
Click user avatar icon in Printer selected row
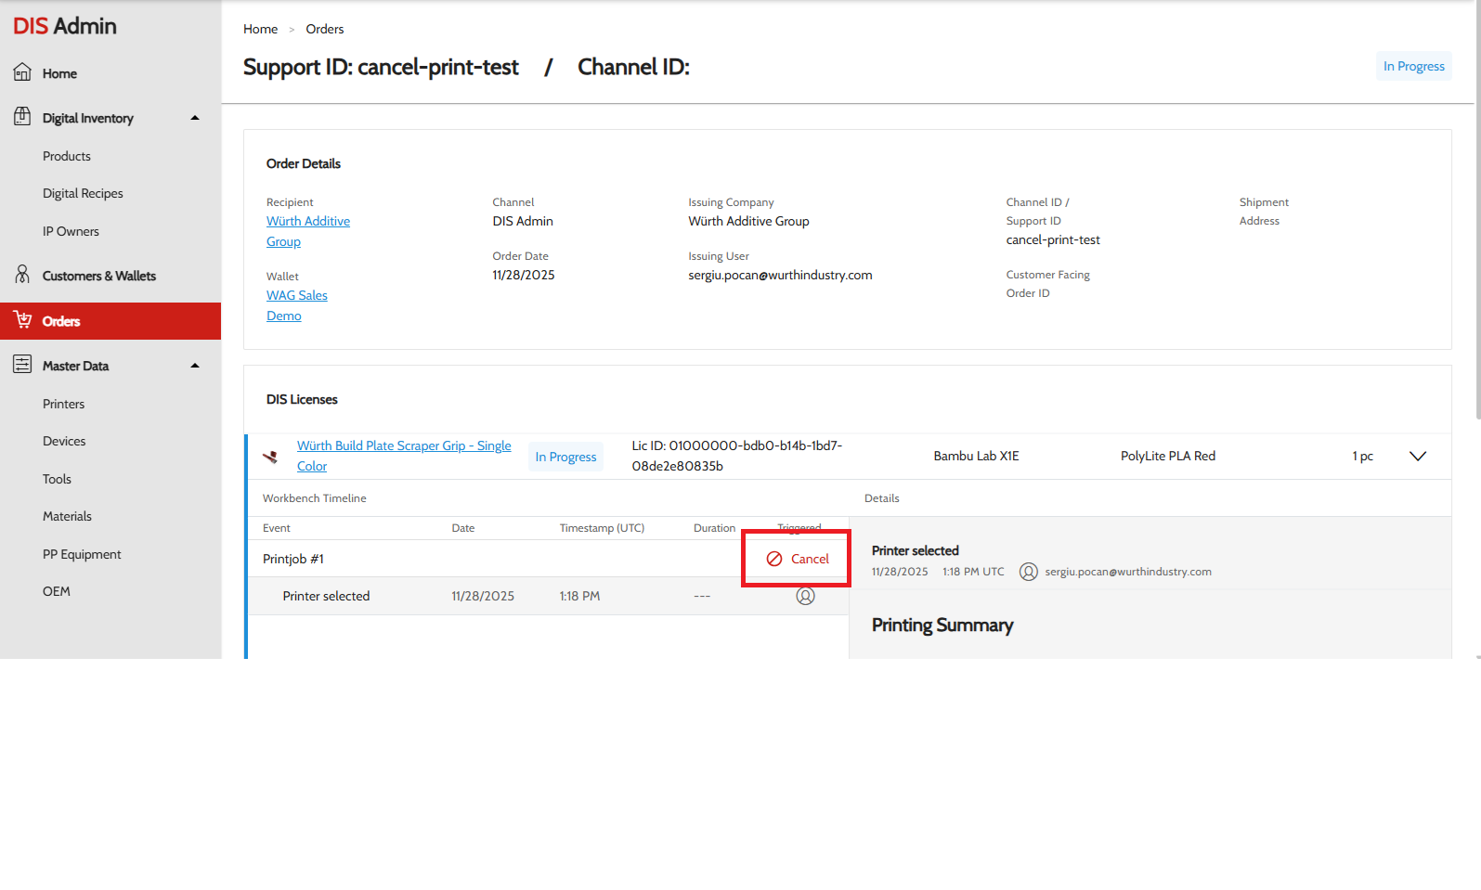(x=805, y=596)
